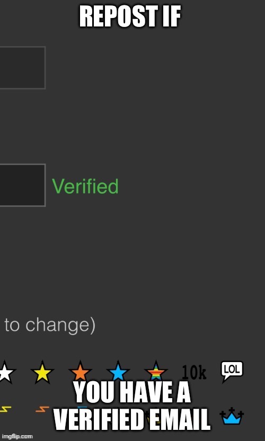Pick the blue crown icon
Screen dimensions: 265x441
click(x=232, y=416)
